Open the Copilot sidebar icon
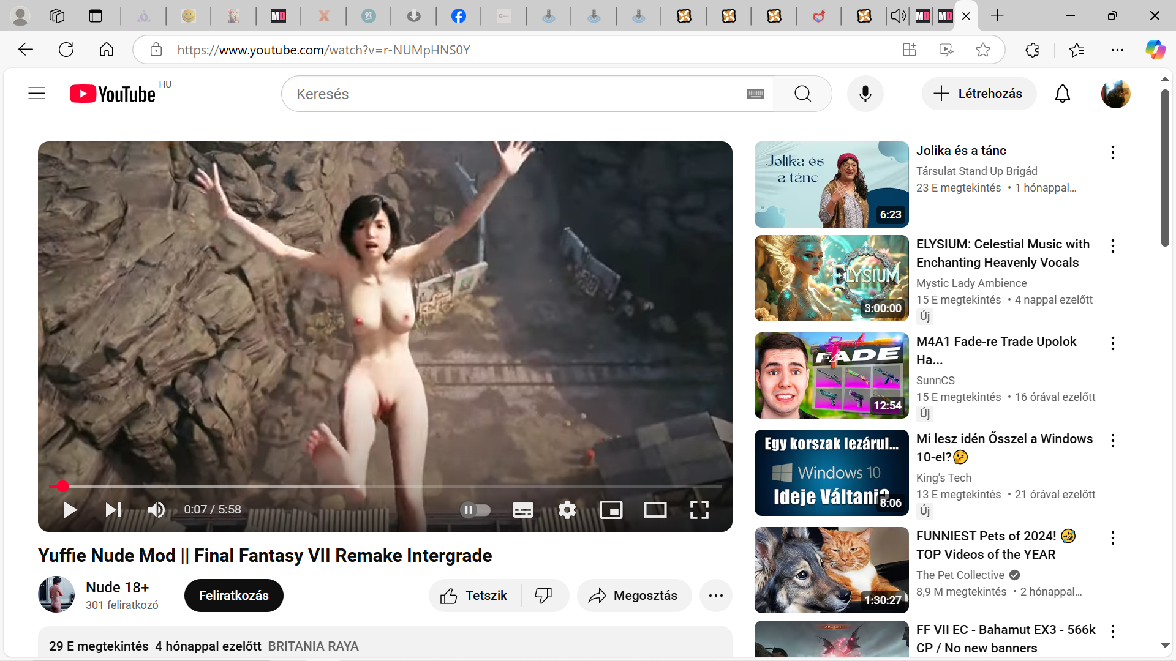This screenshot has width=1176, height=661. (1155, 50)
